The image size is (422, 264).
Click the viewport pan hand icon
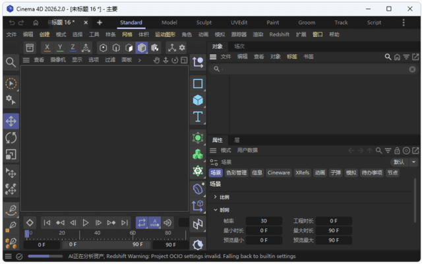(x=156, y=60)
